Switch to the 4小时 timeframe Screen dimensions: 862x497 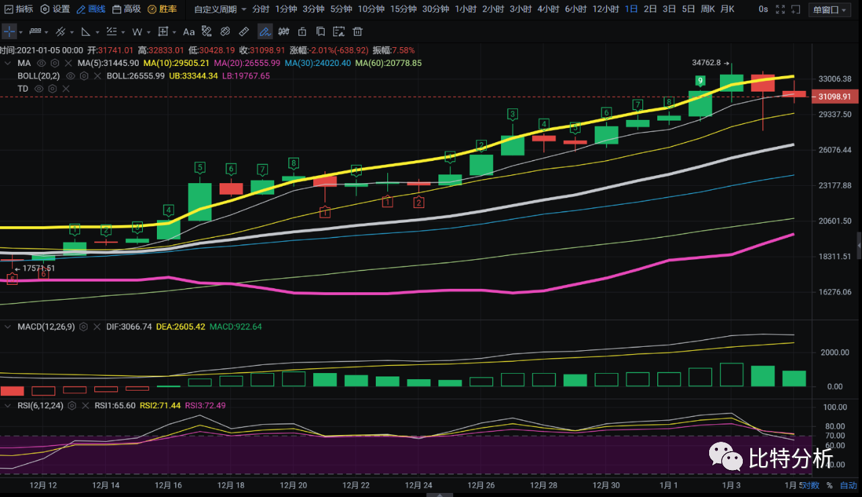click(548, 9)
